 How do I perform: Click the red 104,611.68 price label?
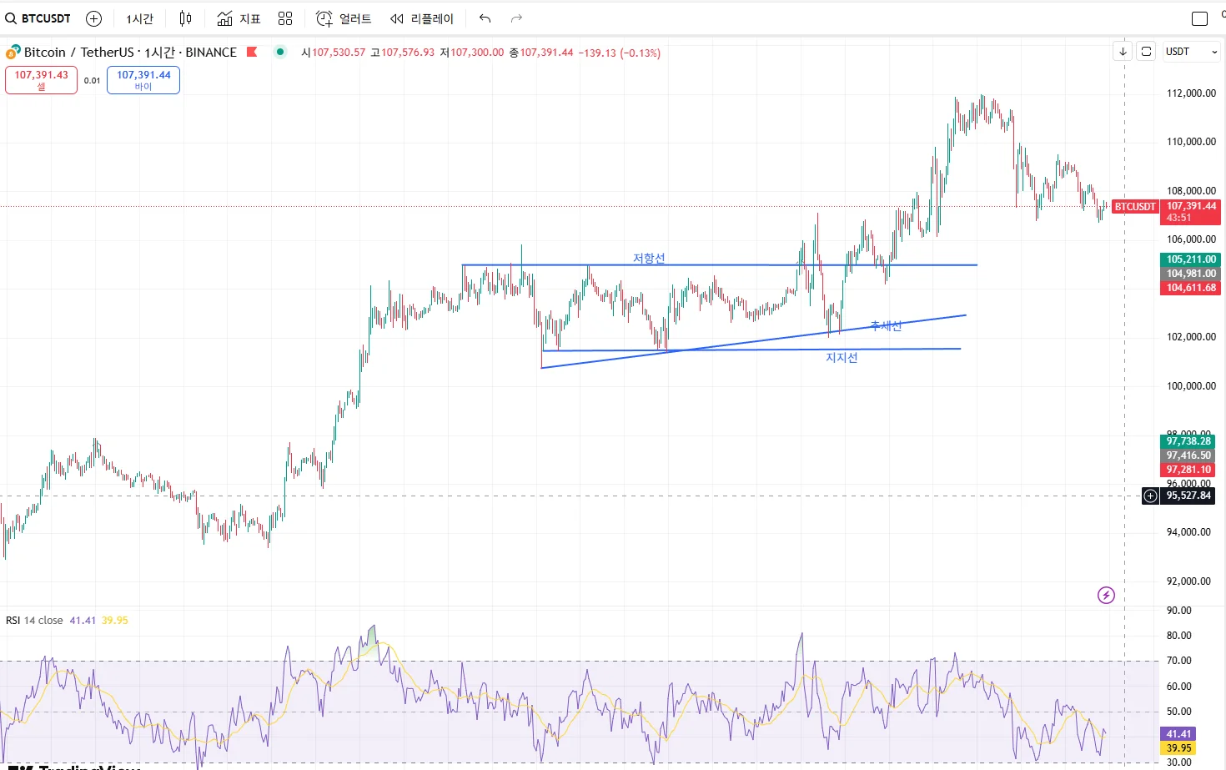tap(1190, 288)
